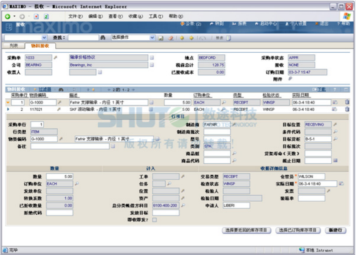Open the 过滤器 filter link
The width and height of the screenshot is (356, 255).
click(x=45, y=90)
